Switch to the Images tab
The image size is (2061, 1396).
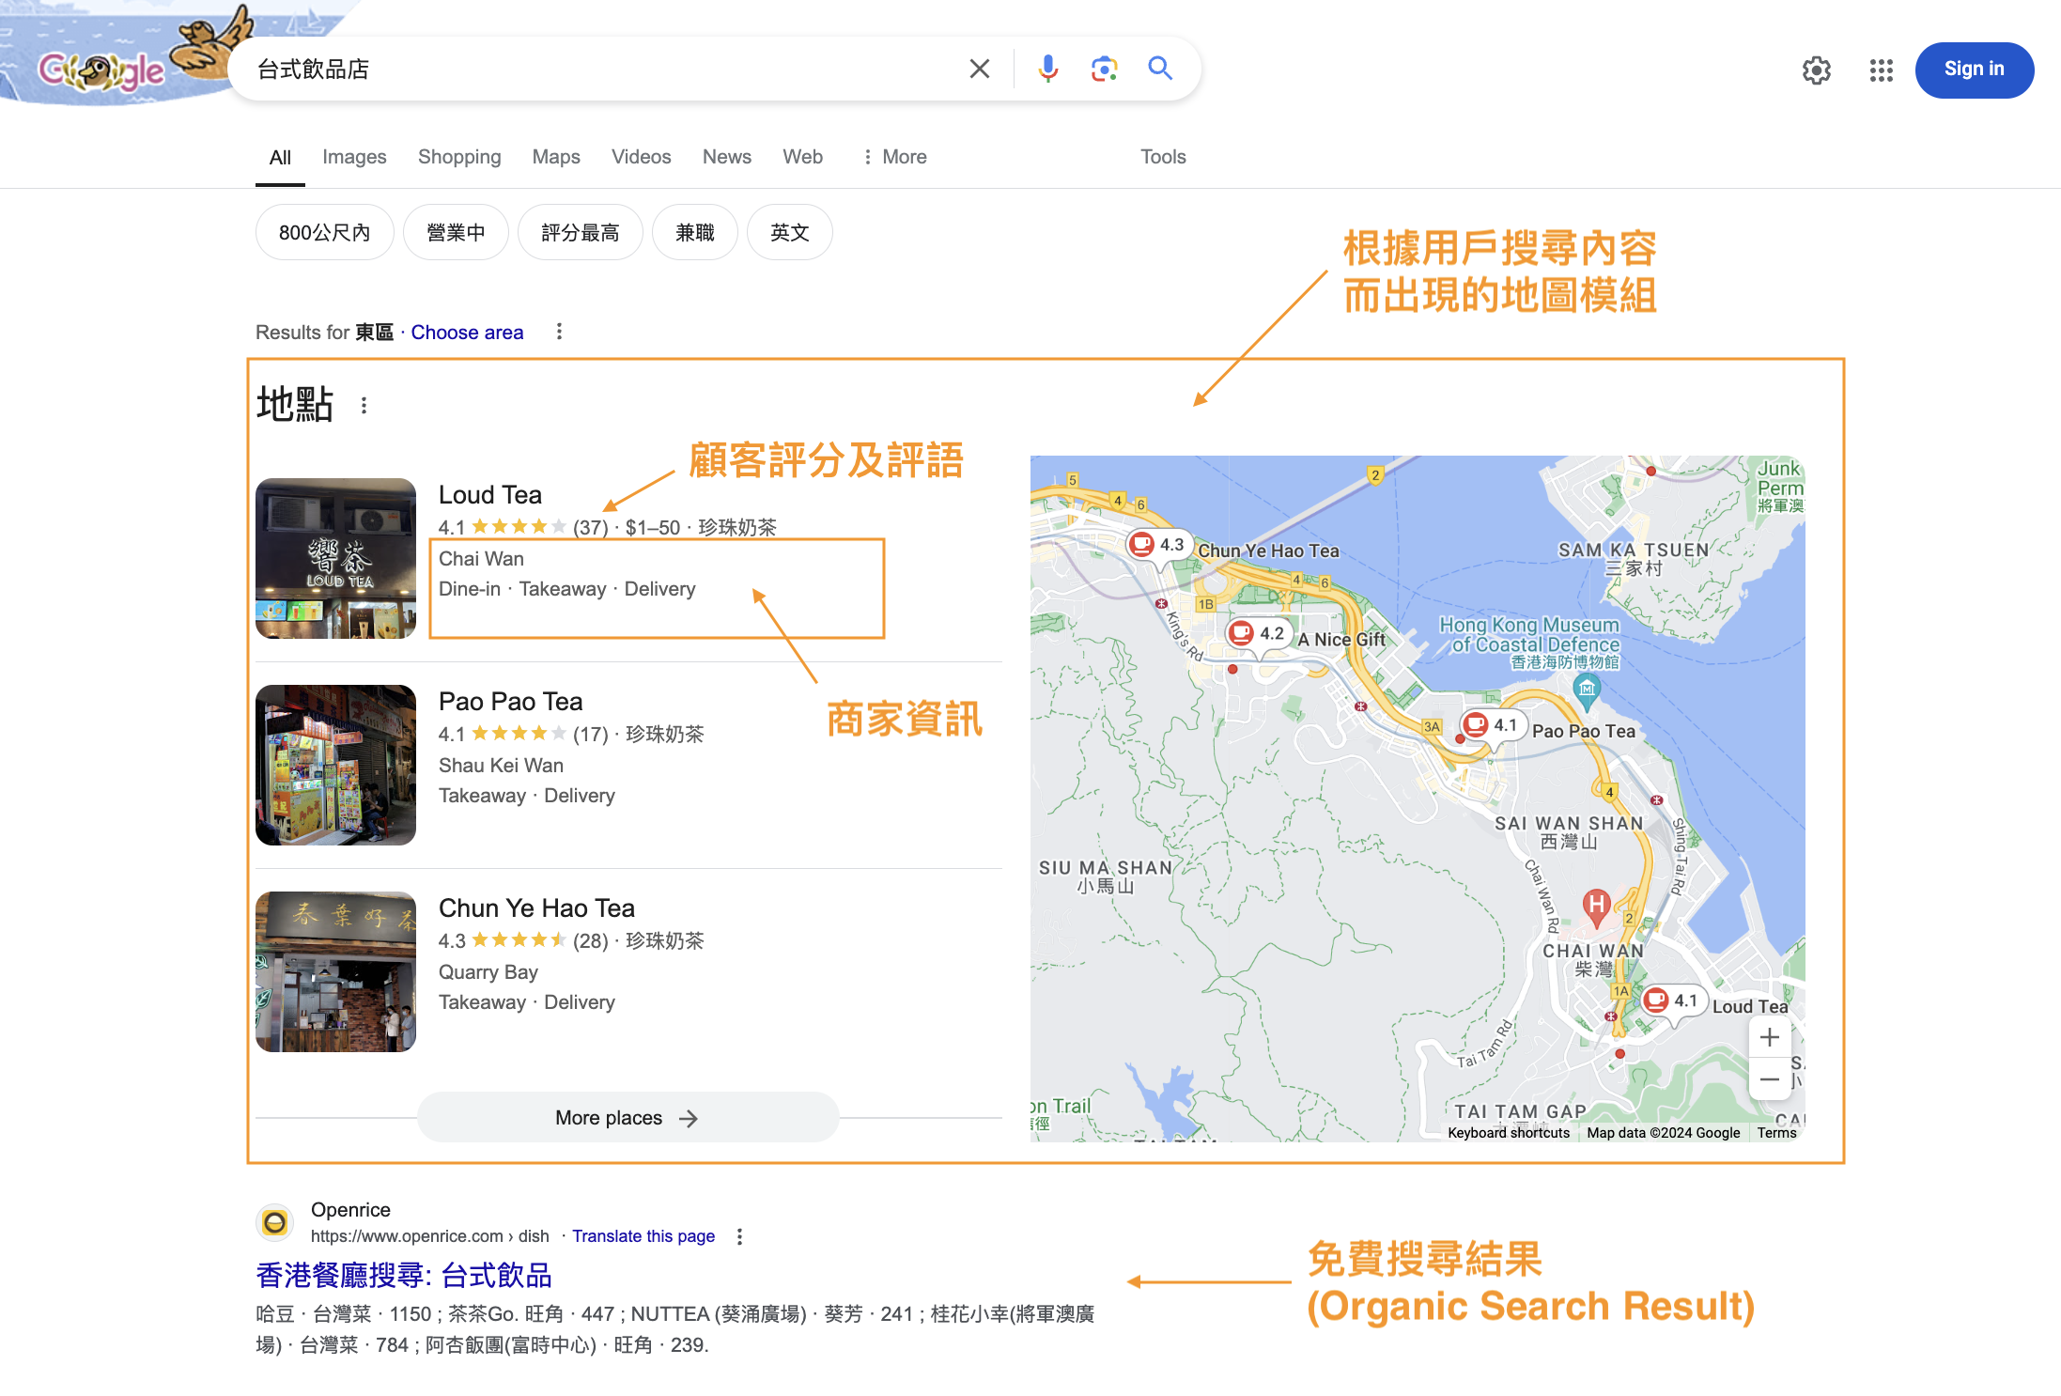tap(354, 157)
